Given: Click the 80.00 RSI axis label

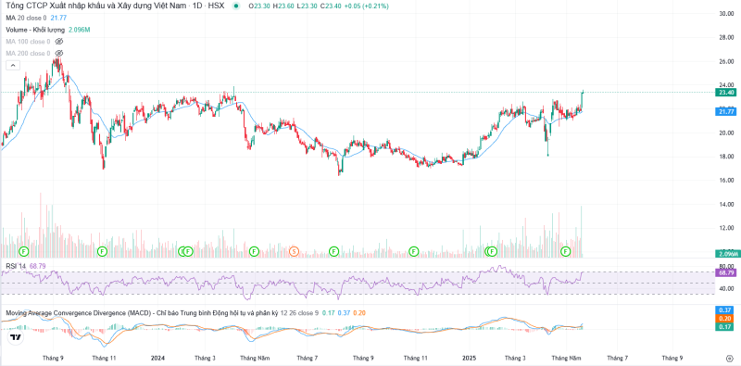Looking at the screenshot, I should 726,265.
